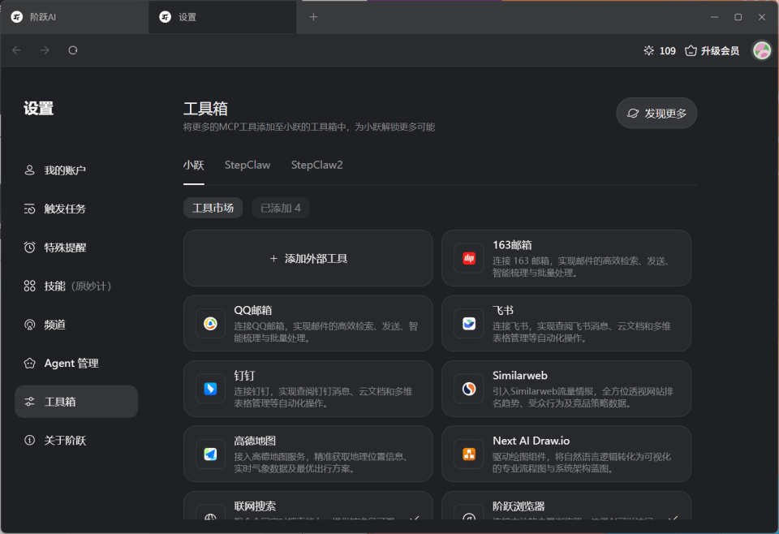Open Agent 管理 settings page
The height and width of the screenshot is (534, 779).
76,363
